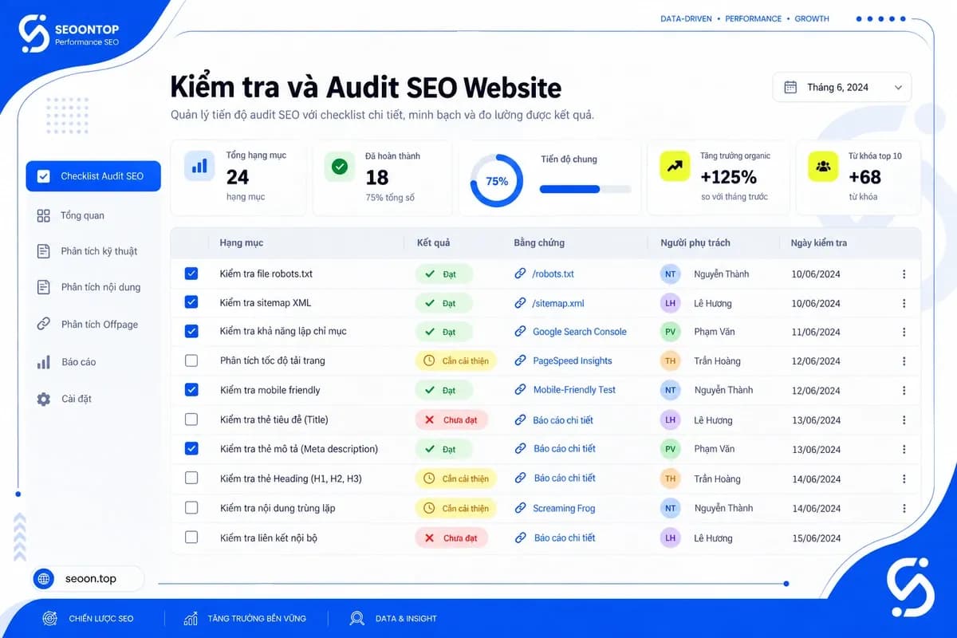Screen dimensions: 957x638
Task: Click the Tăng trưởng bền vững chart icon
Action: click(x=190, y=618)
